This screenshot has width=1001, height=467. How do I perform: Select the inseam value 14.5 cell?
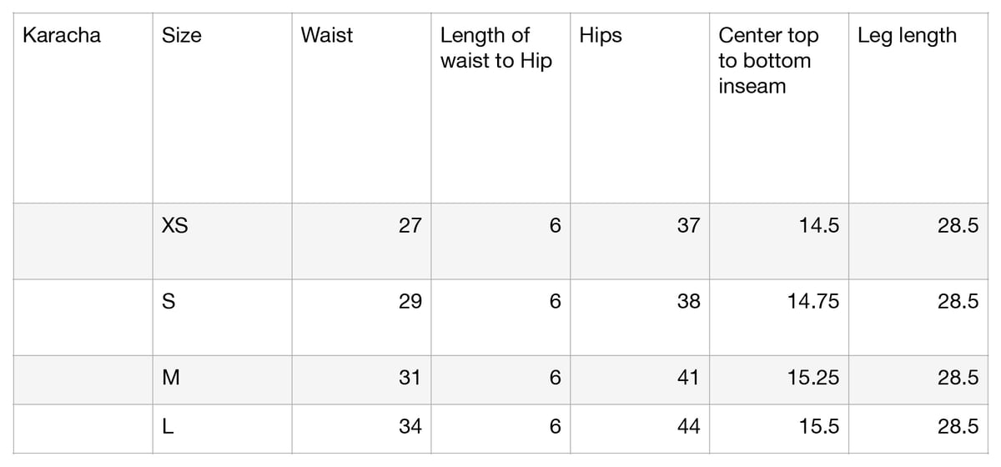(x=779, y=241)
